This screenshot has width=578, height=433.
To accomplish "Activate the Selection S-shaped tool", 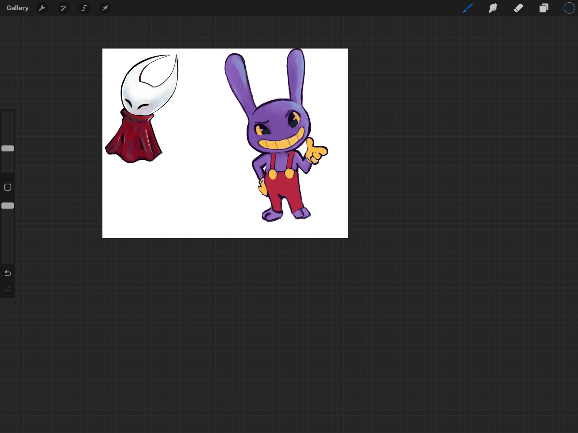I will pos(84,8).
